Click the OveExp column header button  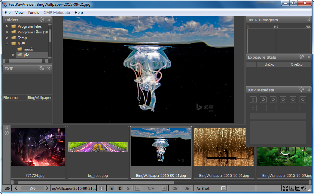(297, 64)
